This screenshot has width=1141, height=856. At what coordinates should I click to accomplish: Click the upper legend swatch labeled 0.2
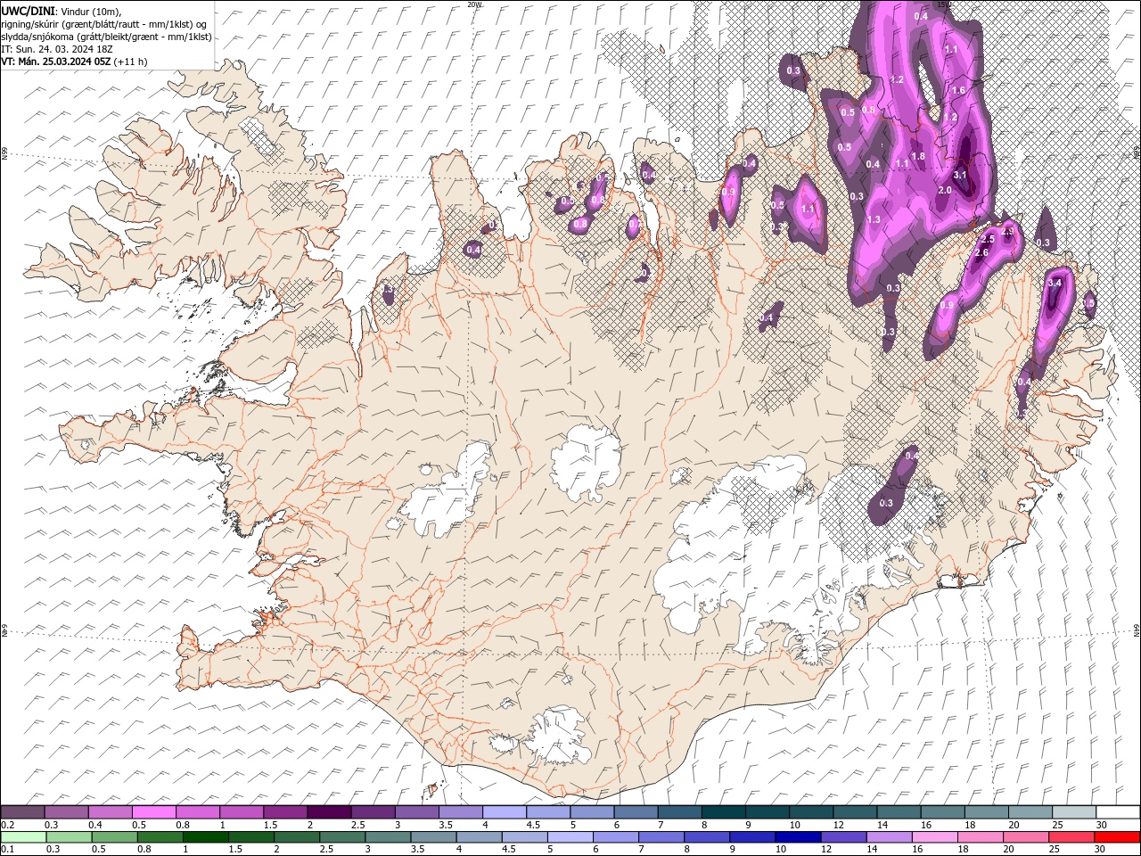coord(23,812)
